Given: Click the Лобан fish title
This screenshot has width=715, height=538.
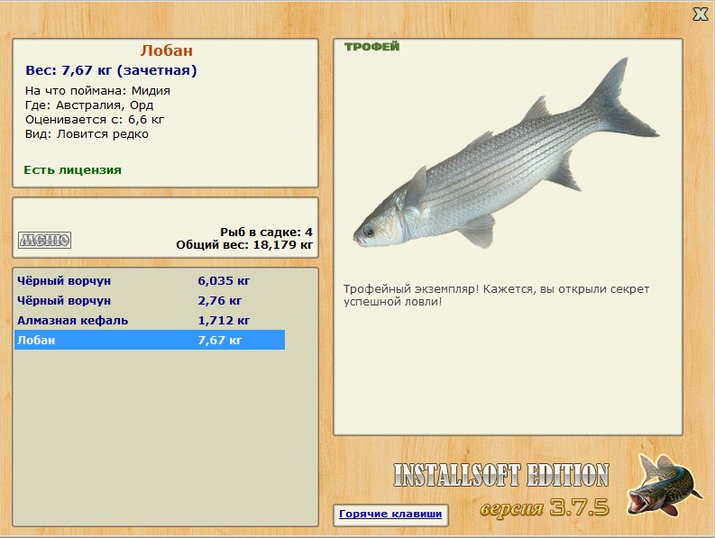Looking at the screenshot, I should pyautogui.click(x=167, y=50).
